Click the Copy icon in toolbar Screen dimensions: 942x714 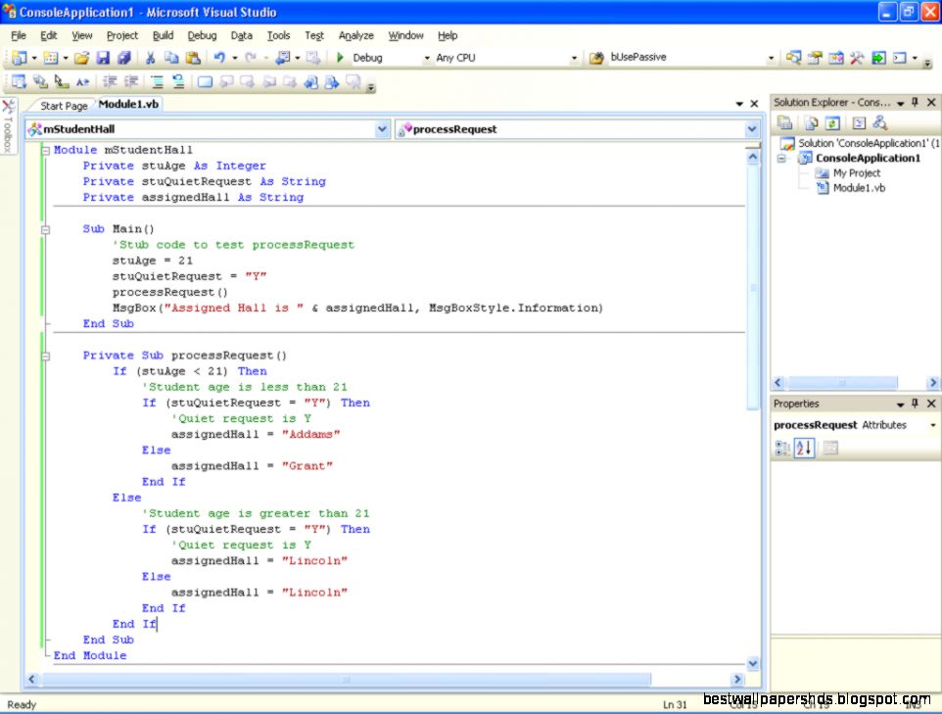pos(171,58)
